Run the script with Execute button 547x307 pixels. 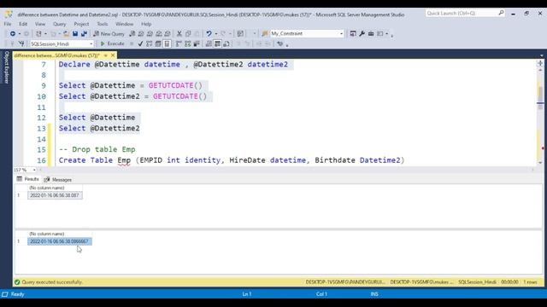coord(112,43)
